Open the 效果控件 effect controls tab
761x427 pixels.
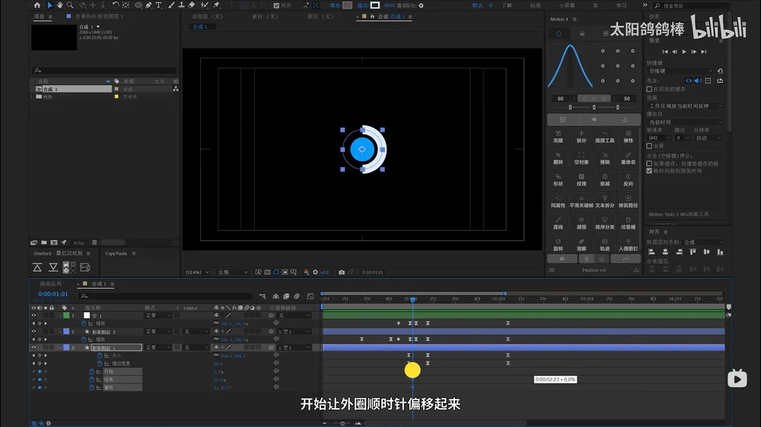point(98,17)
